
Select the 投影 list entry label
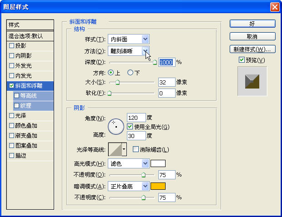coord(20,46)
